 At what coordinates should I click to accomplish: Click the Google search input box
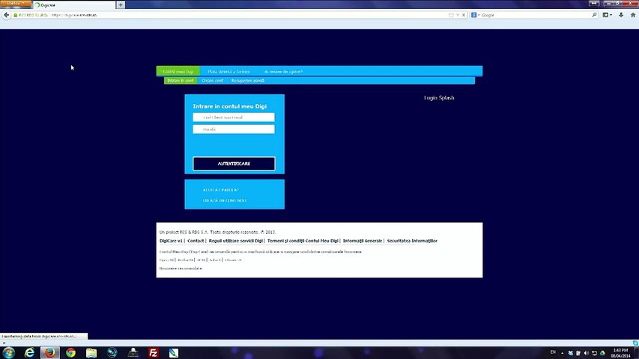536,15
